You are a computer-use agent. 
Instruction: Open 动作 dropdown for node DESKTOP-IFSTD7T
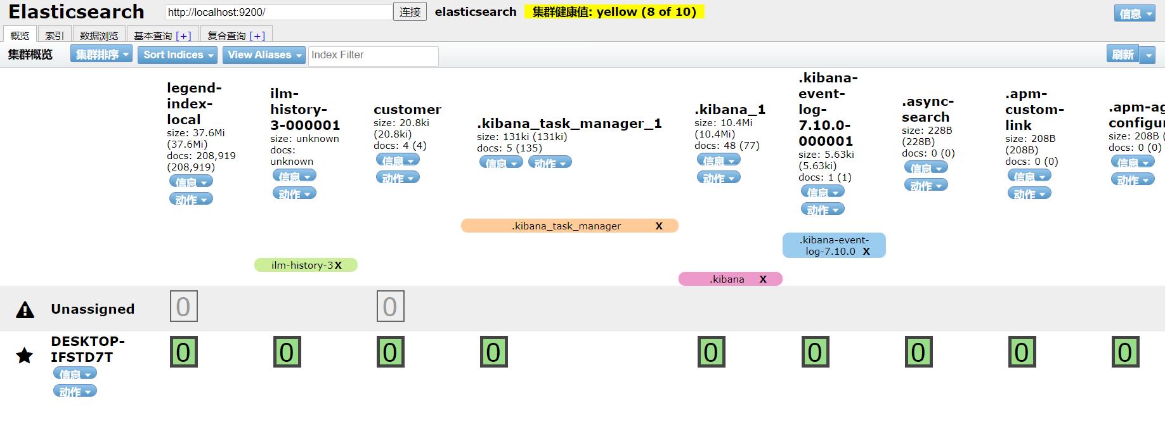pos(75,392)
